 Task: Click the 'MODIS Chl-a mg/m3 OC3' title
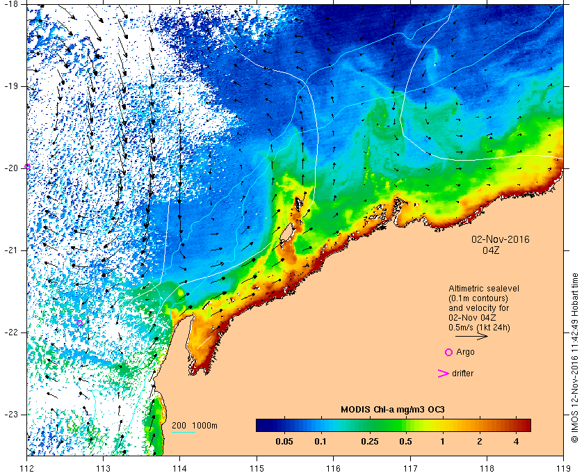pyautogui.click(x=393, y=410)
